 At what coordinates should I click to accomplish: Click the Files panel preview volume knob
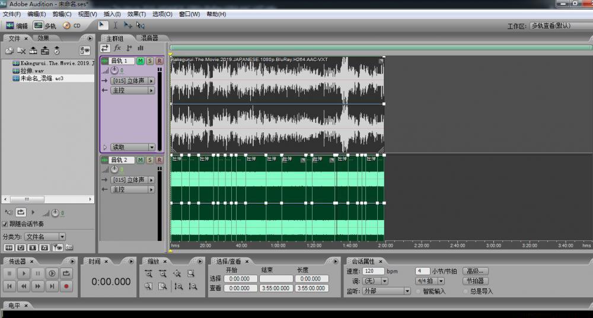[55, 213]
